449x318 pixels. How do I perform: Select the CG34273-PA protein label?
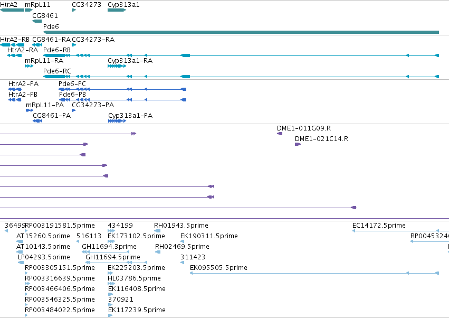click(x=93, y=105)
